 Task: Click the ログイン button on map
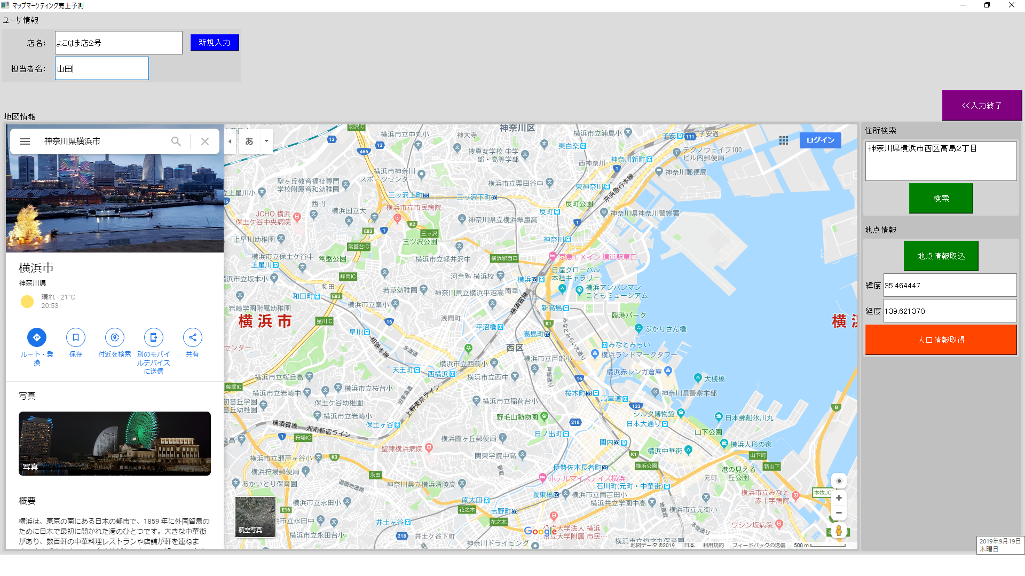(821, 140)
